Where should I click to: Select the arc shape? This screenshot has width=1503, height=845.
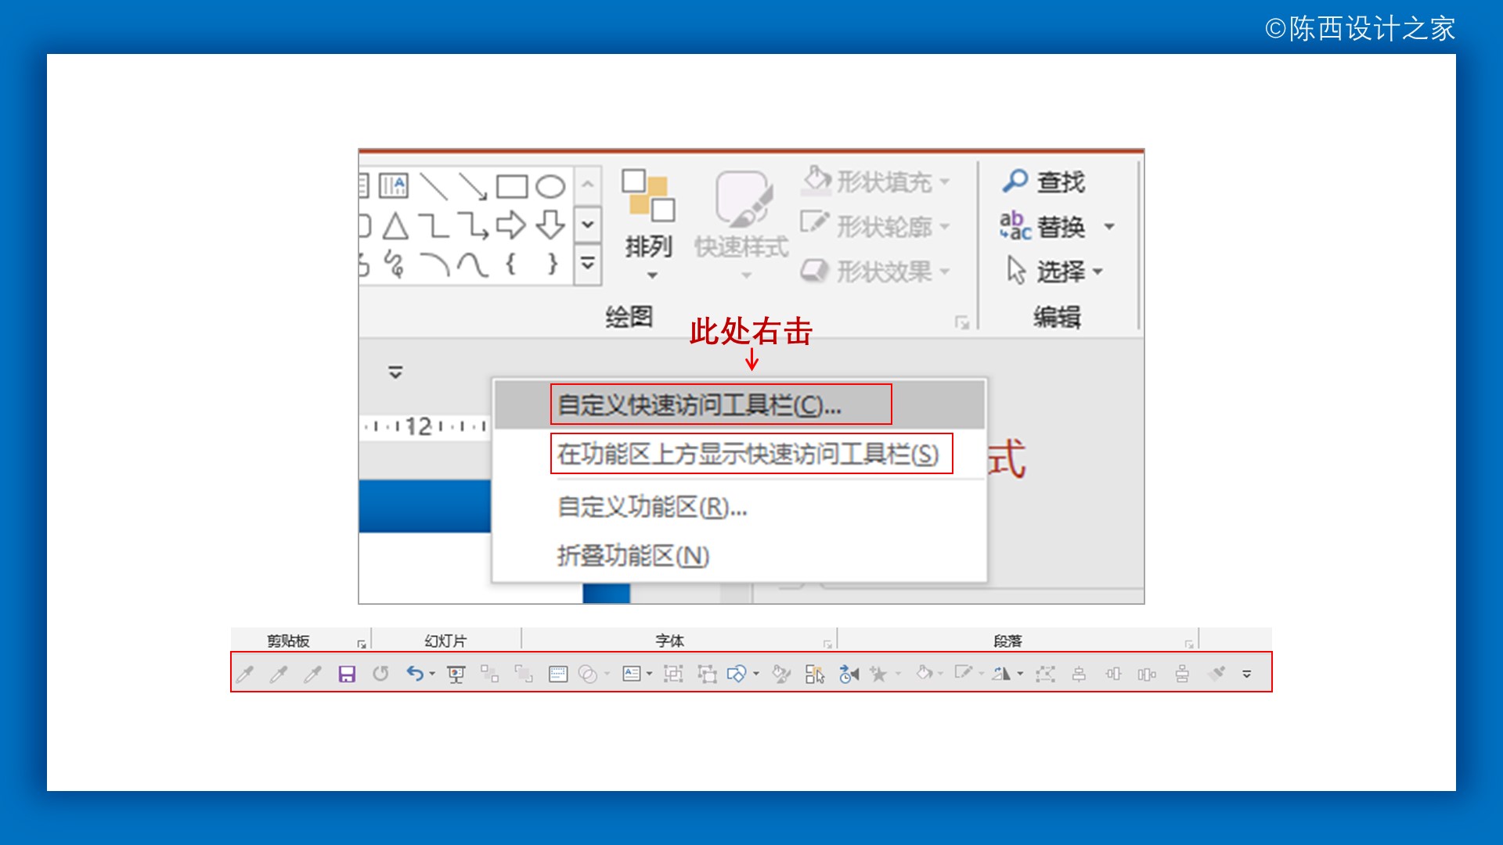434,264
